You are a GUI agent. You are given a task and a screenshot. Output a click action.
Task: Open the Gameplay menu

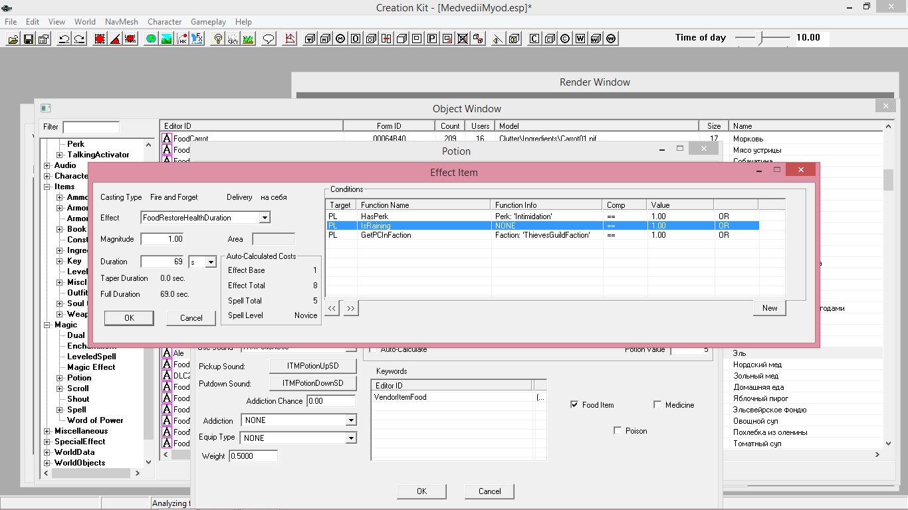pyautogui.click(x=208, y=22)
